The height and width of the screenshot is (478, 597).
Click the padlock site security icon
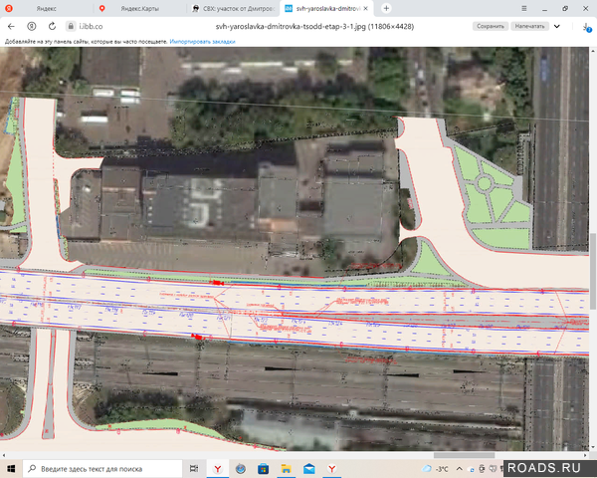click(71, 25)
